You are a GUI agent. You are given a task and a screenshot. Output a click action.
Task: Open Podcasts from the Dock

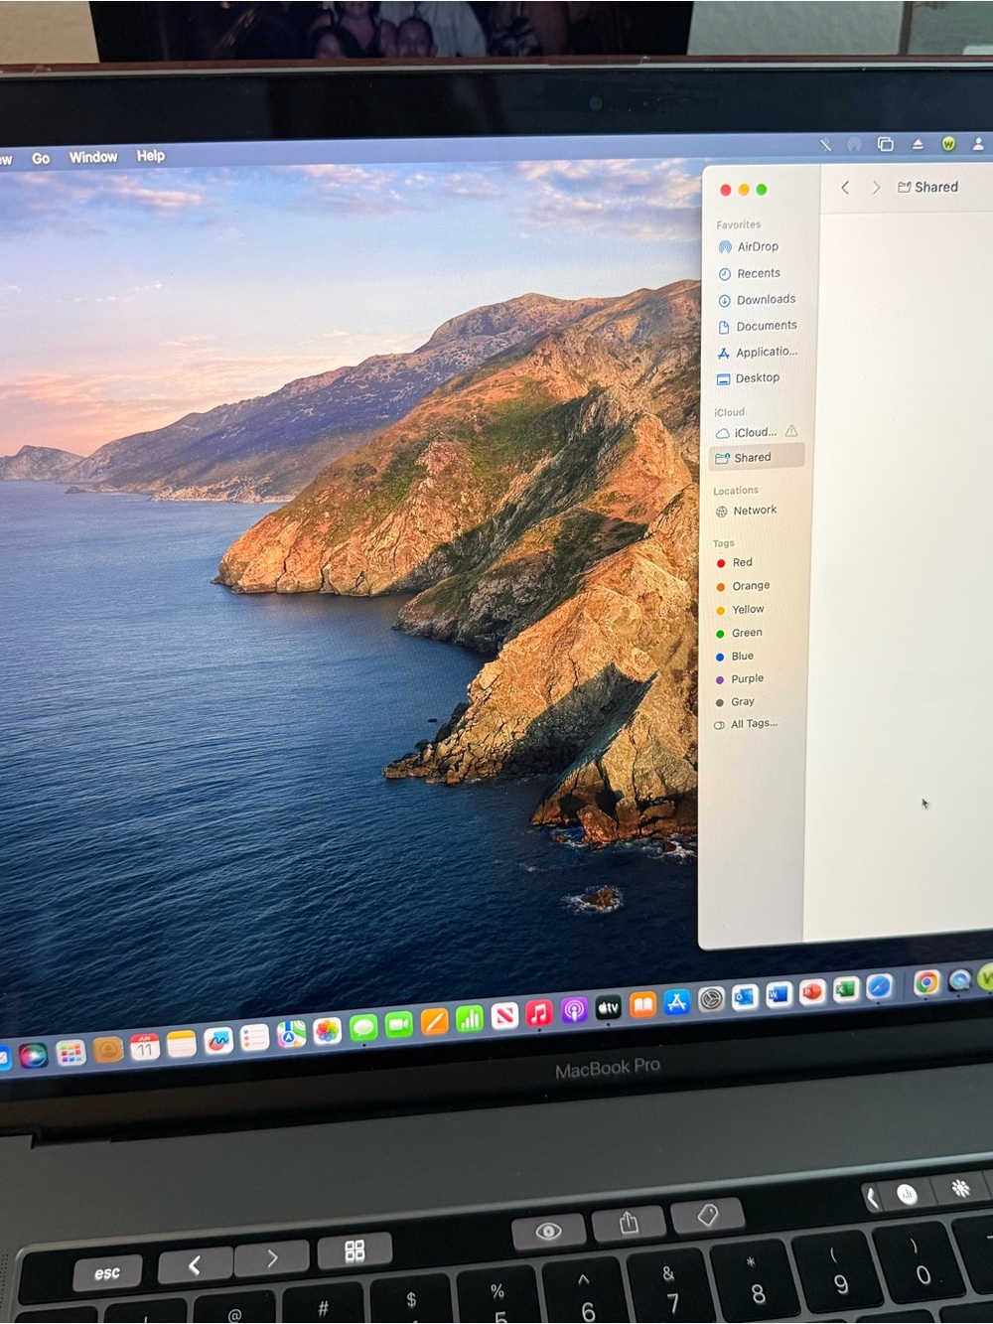coord(574,1011)
